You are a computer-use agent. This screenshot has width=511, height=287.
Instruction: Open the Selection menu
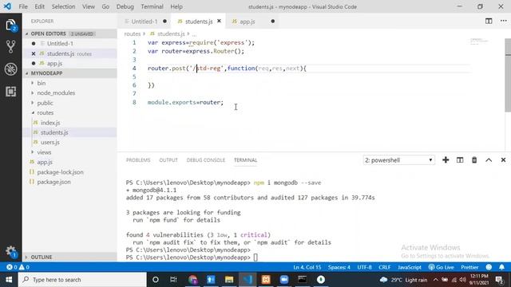(63, 6)
